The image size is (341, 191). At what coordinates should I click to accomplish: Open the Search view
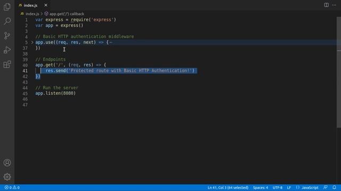click(x=7, y=21)
